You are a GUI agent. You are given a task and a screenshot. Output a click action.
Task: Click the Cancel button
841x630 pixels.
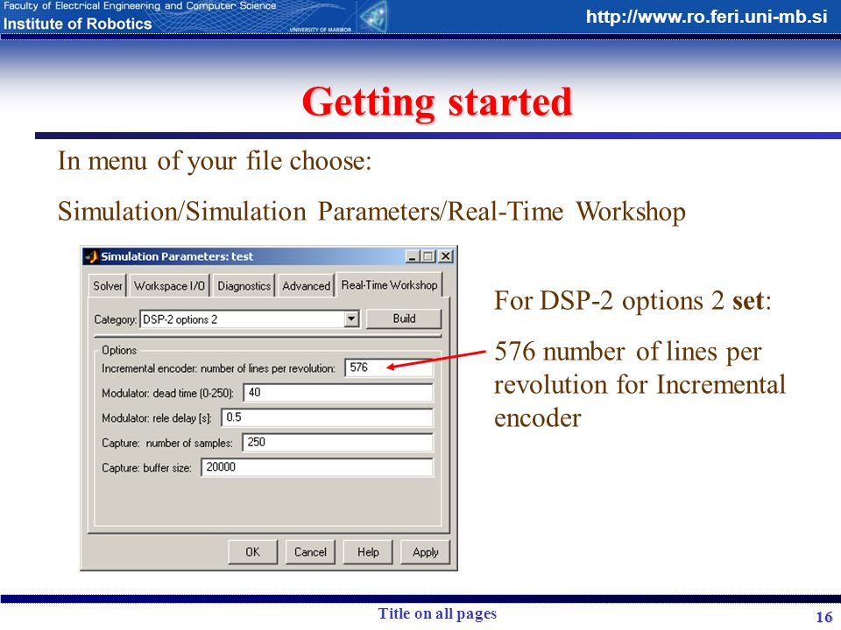pos(310,552)
